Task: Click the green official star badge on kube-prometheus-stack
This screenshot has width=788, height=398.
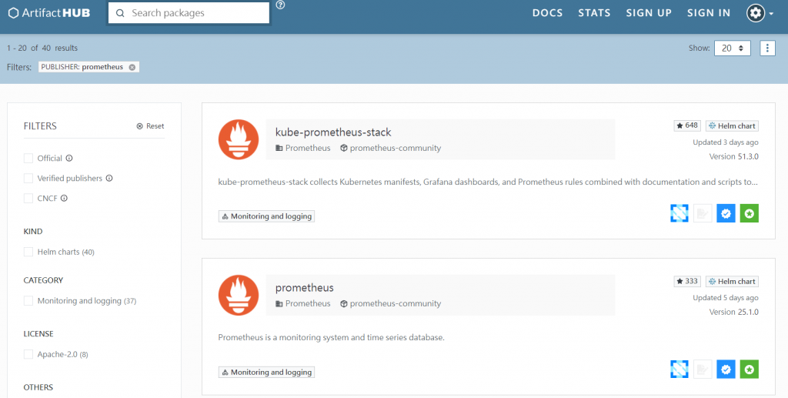Action: [x=750, y=213]
